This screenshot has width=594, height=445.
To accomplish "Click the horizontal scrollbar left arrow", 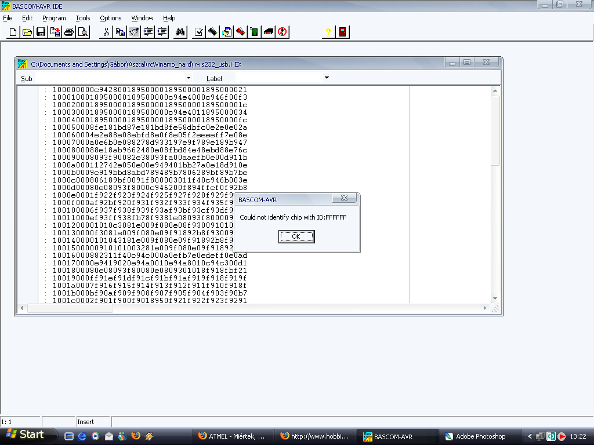I will [x=21, y=308].
